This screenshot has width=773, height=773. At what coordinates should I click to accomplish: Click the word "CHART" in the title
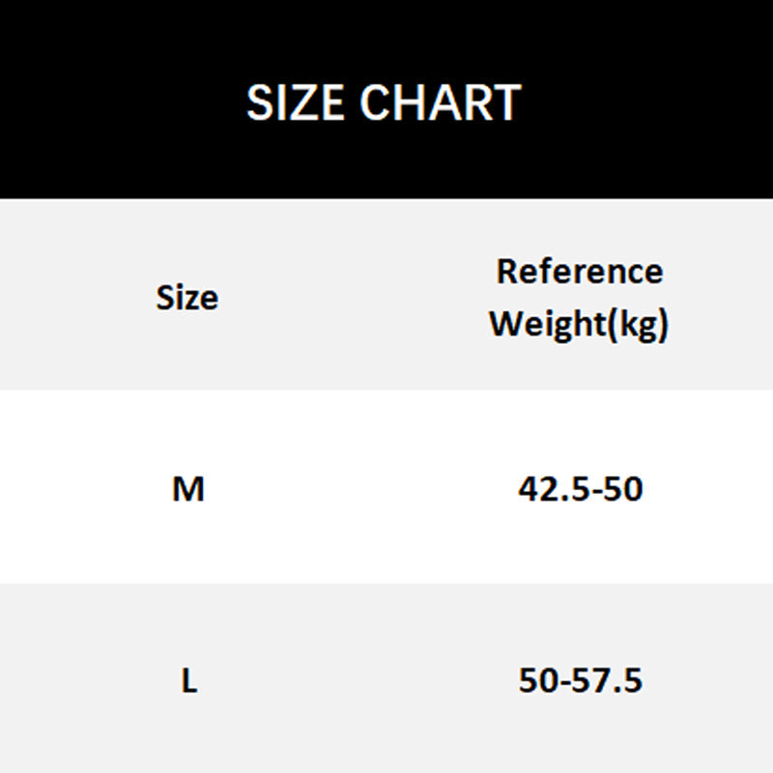(x=443, y=103)
